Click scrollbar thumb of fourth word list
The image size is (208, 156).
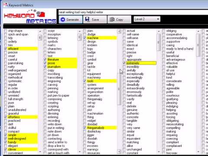[x=159, y=42]
